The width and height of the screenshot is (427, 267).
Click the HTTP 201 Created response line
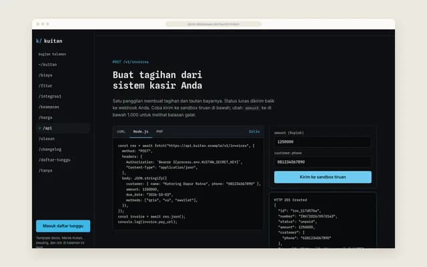290,200
